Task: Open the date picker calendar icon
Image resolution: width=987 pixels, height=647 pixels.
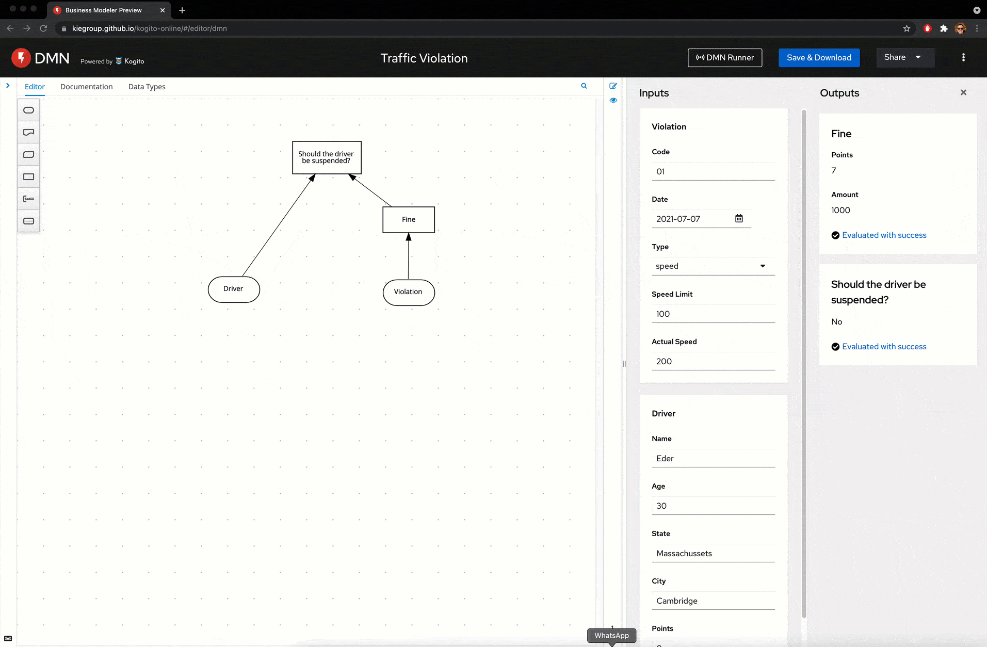Action: (x=739, y=219)
